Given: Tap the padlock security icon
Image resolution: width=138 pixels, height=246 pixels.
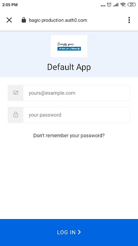Looking at the screenshot, I should point(24,20).
